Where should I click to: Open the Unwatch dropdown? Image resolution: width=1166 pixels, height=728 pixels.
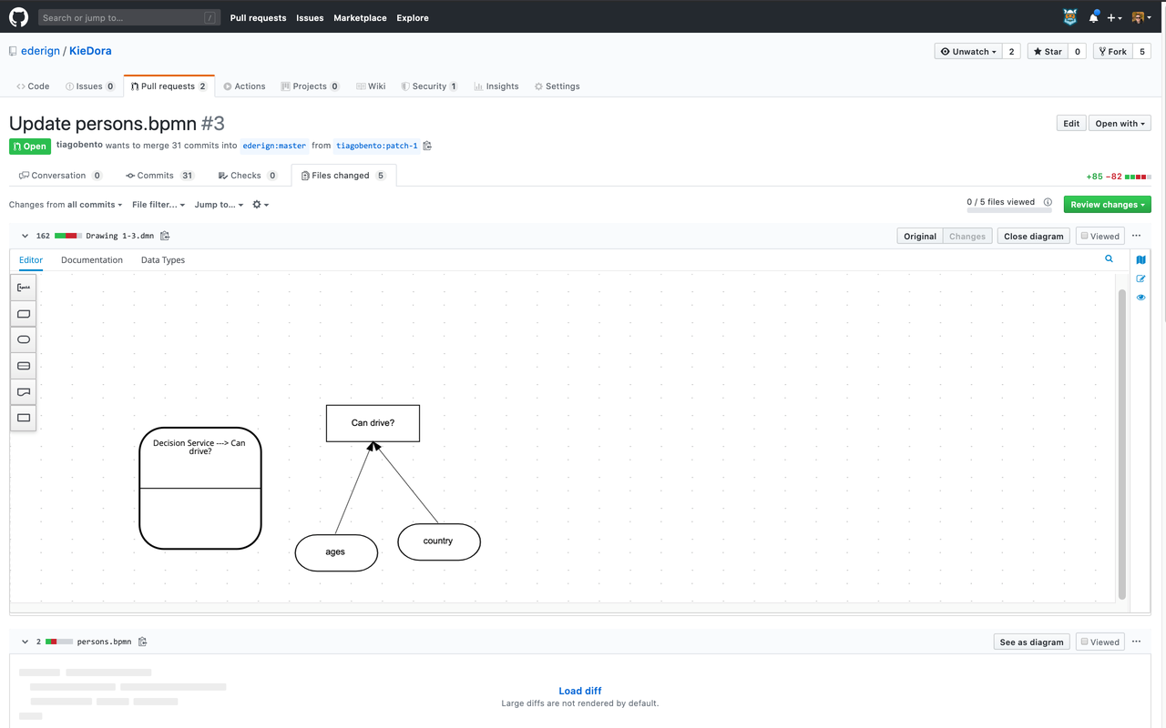pos(968,52)
